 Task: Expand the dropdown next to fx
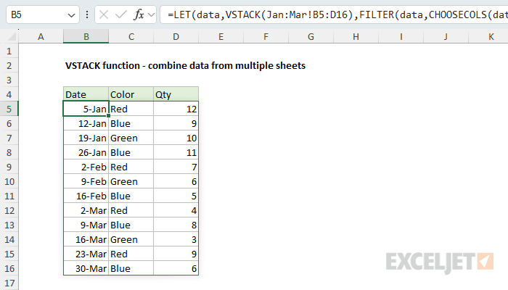[x=151, y=14]
